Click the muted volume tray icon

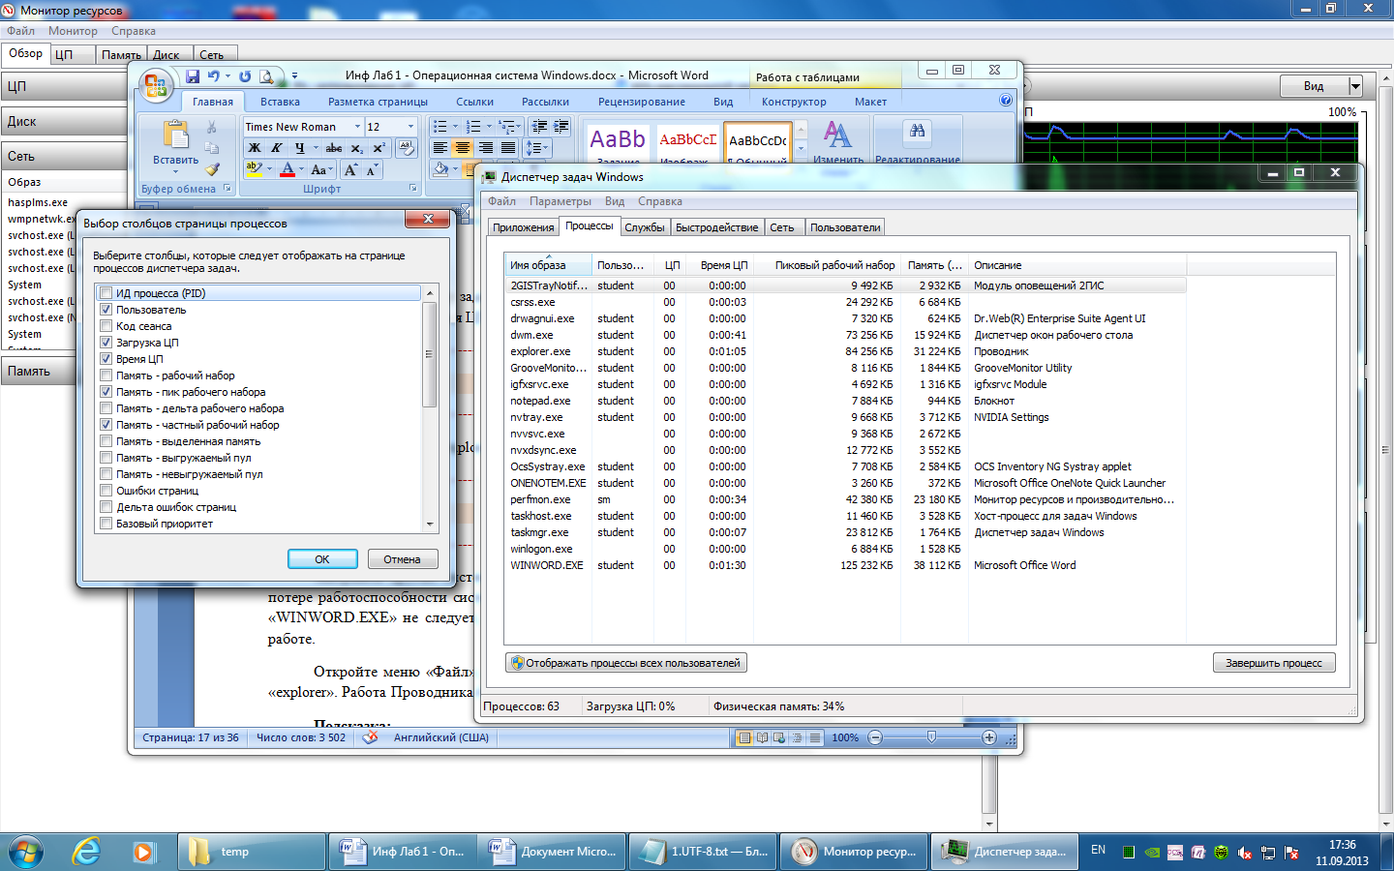(x=1245, y=853)
